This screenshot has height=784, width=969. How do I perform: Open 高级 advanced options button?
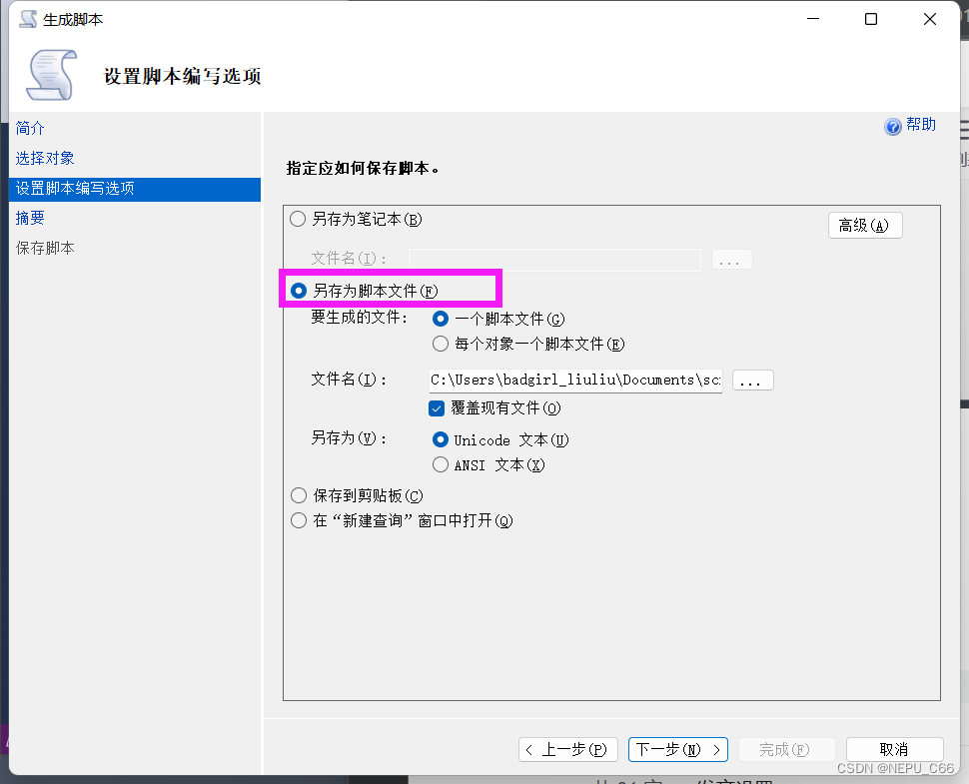click(864, 226)
